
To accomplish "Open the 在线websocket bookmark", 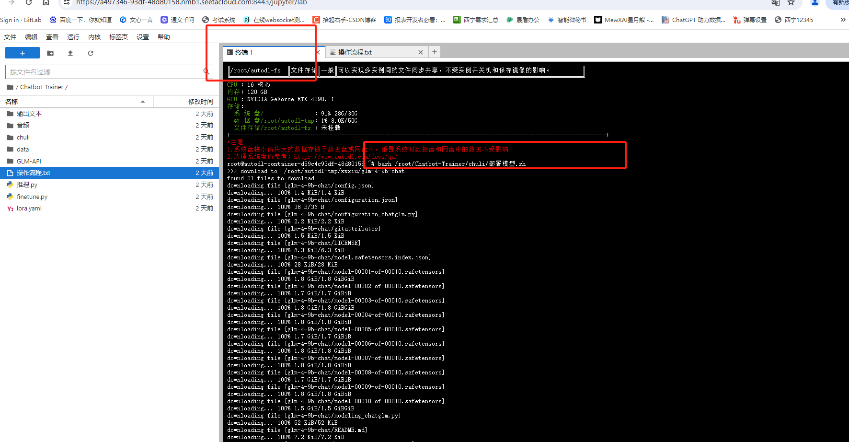I will click(274, 20).
